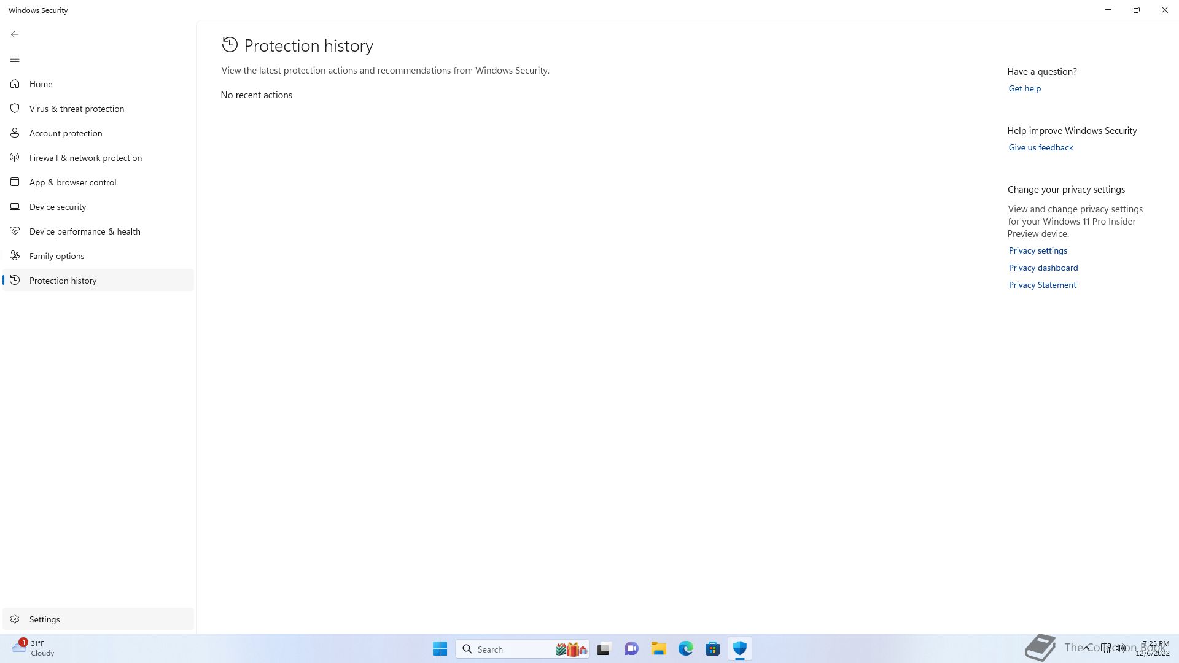This screenshot has width=1179, height=663.
Task: Click the Family options people icon
Action: pyautogui.click(x=15, y=255)
